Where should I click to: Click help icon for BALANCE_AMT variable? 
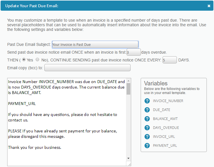pos(147,119)
